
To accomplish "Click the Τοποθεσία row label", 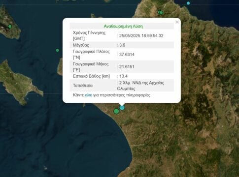I will pos(83,86).
